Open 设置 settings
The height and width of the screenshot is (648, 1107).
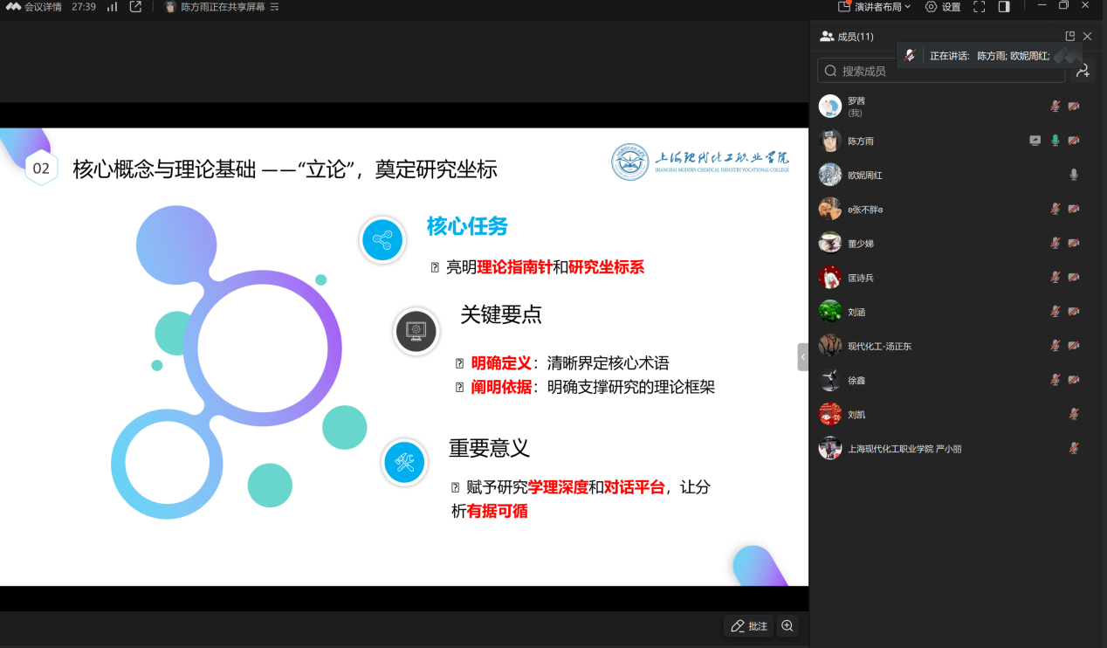943,7
